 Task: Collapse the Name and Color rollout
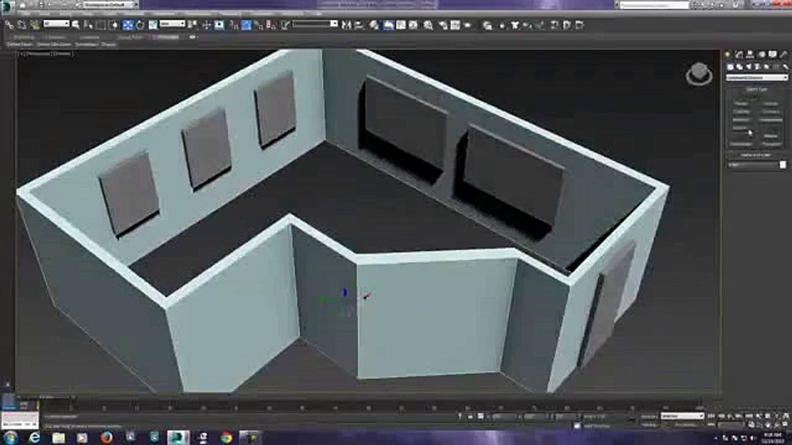coord(756,155)
